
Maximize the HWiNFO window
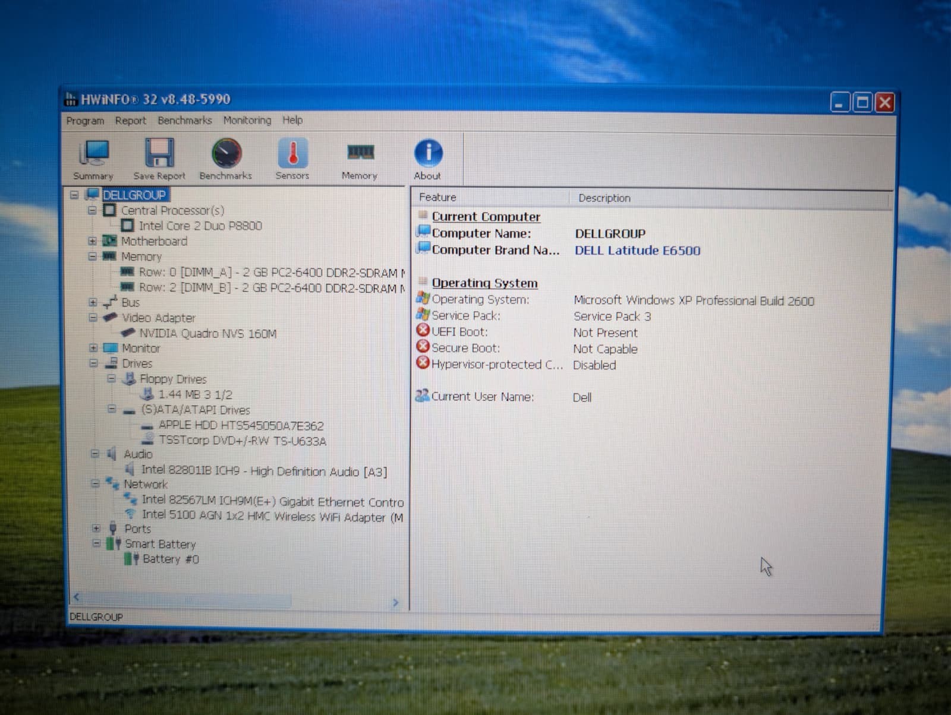(x=862, y=103)
